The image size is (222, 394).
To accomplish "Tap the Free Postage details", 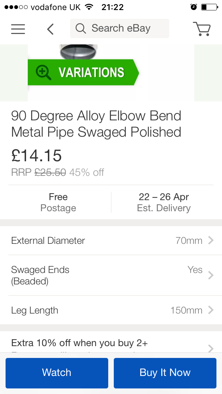I will pyautogui.click(x=58, y=203).
